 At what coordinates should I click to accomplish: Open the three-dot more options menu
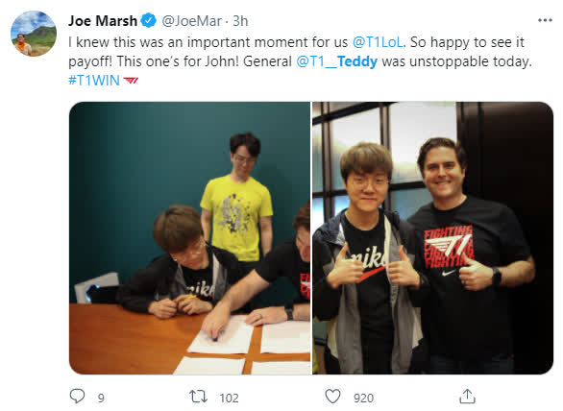(x=545, y=20)
